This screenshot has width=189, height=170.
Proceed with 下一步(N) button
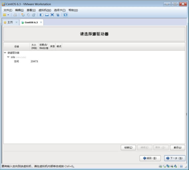click(x=175, y=158)
